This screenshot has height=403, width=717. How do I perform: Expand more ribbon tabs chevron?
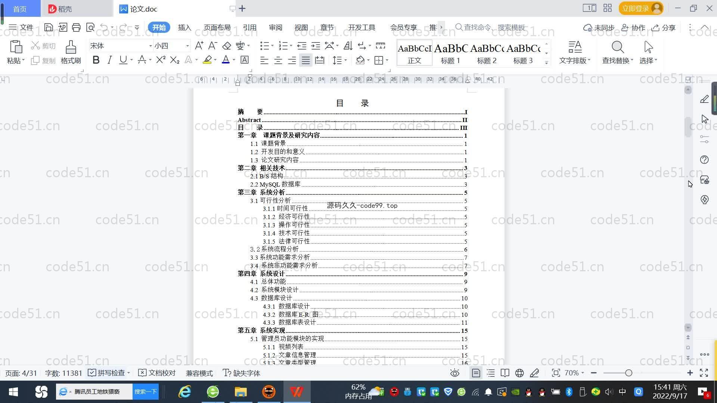click(x=441, y=27)
